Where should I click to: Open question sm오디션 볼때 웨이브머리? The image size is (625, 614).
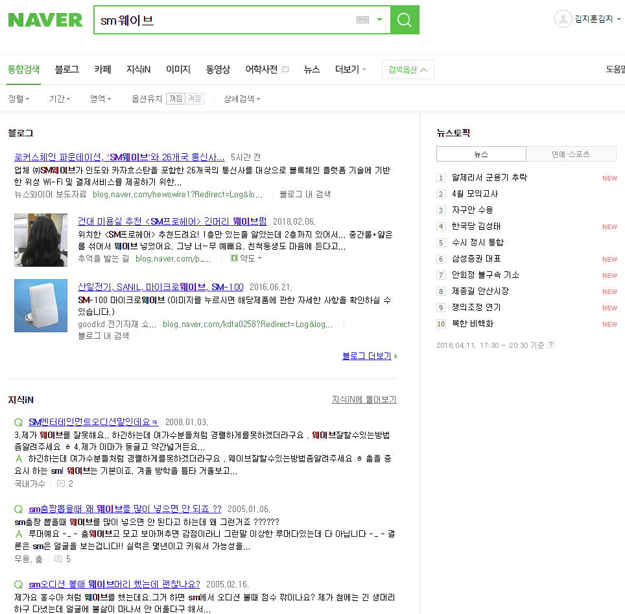114,585
